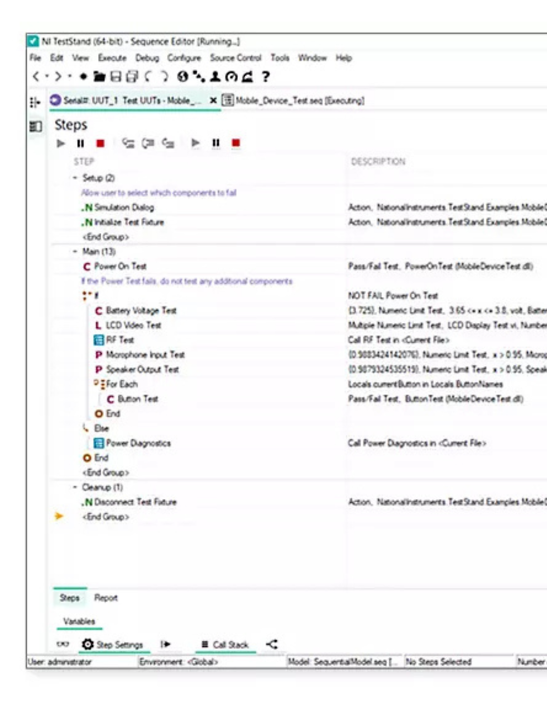Close the Serial# UUT_1 execution tab
The height and width of the screenshot is (708, 547).
pos(213,101)
